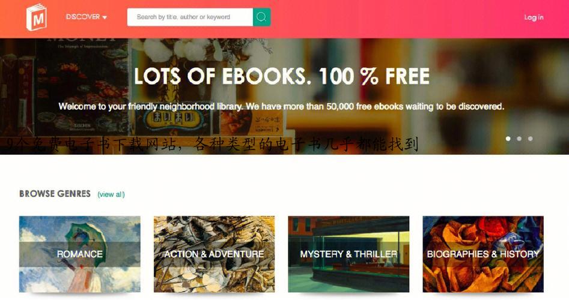This screenshot has height=300, width=569.
Task: Open the Biographies & History genre tile
Action: tap(483, 254)
